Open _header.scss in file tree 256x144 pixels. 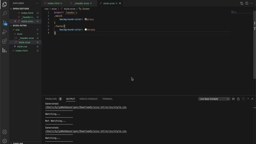(x=25, y=38)
